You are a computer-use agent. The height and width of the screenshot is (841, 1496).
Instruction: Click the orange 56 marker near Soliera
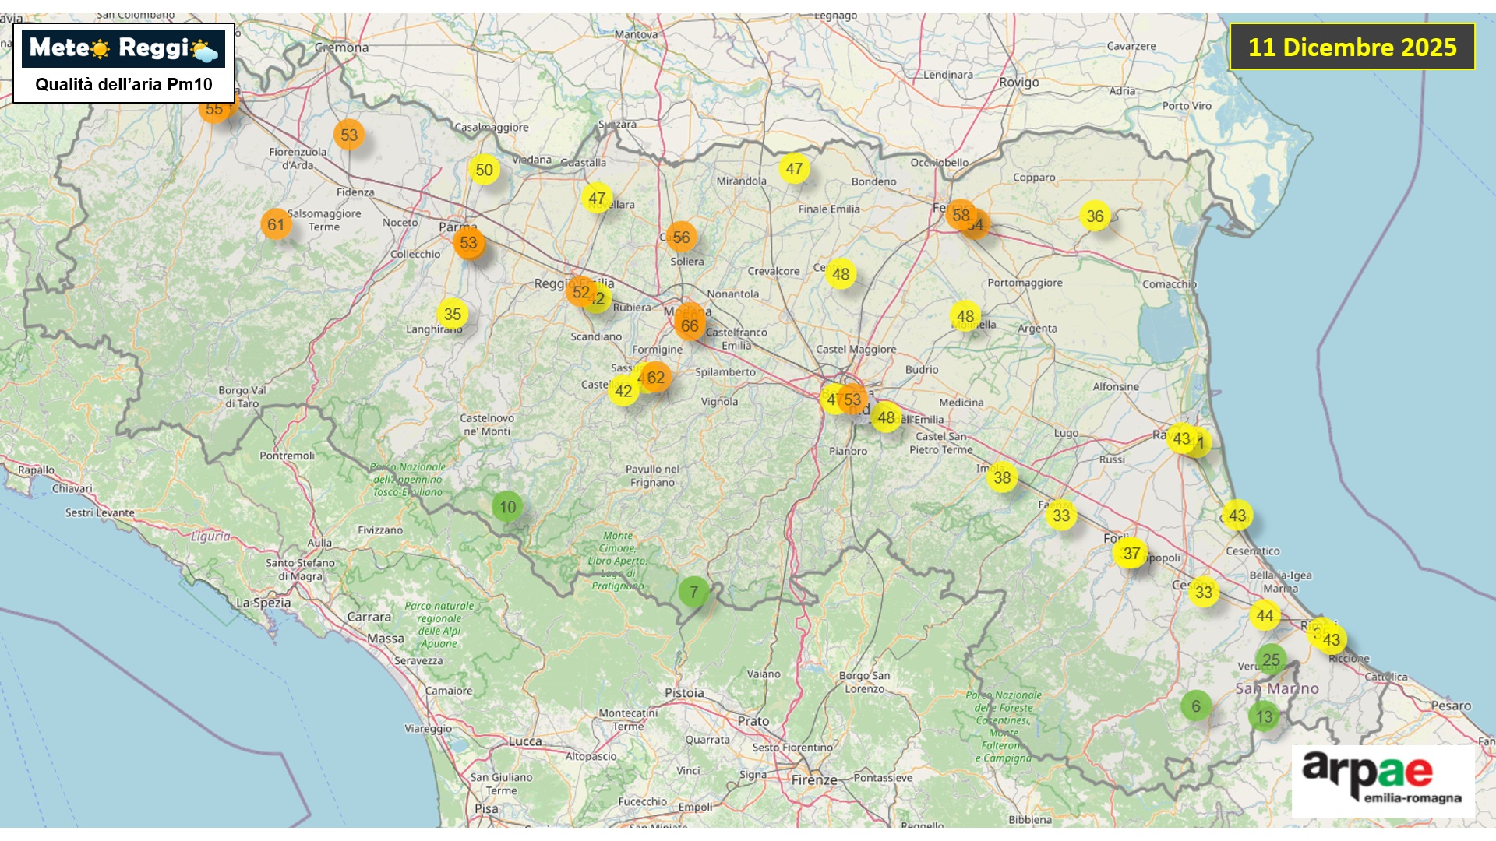tap(681, 237)
